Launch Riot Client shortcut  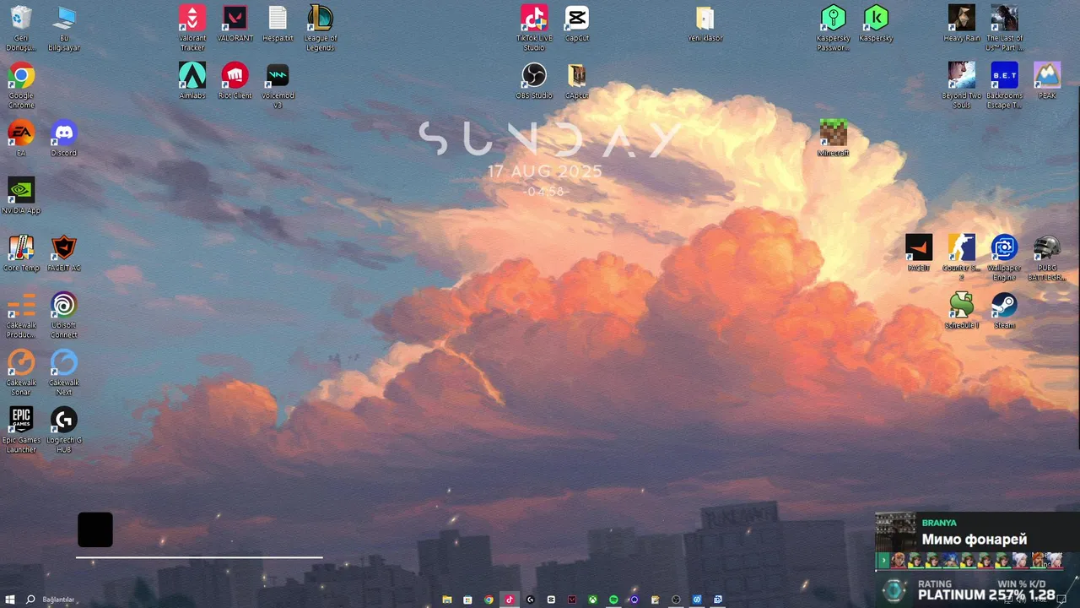pos(235,80)
